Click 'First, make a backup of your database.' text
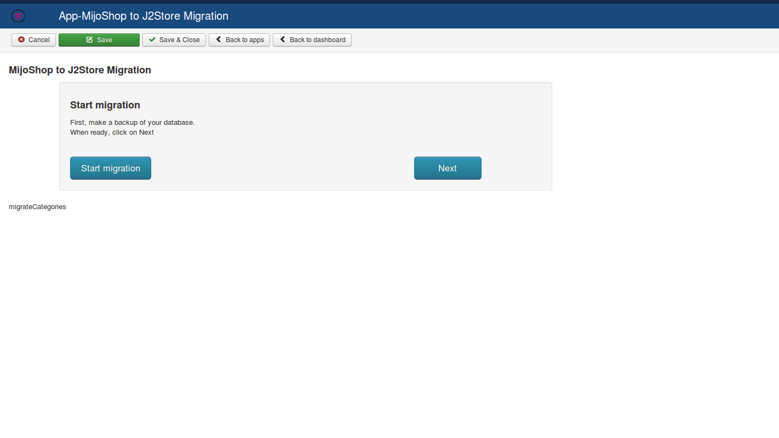This screenshot has height=438, width=779. point(133,123)
